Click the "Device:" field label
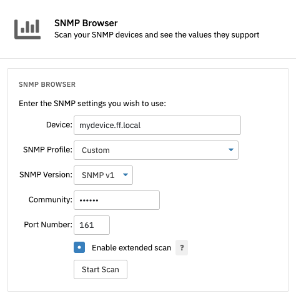This screenshot has width=296, height=301. 59,125
